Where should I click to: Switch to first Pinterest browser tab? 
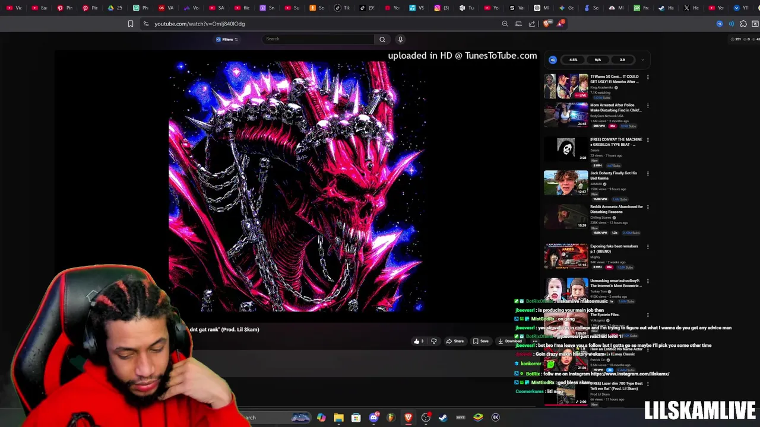point(65,8)
